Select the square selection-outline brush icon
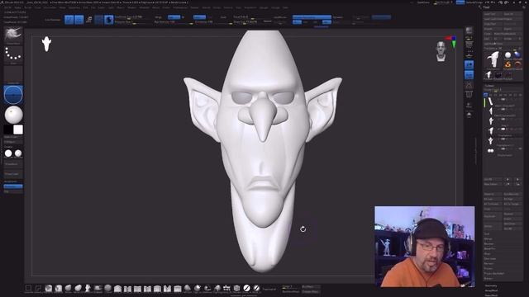Viewport: 529px width, 297px height. tap(29, 288)
